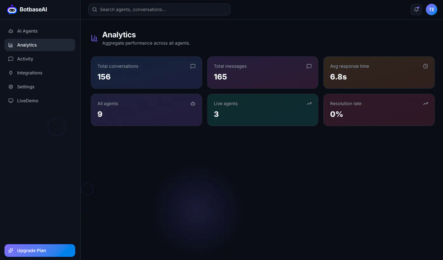Click the 6.8s response time value

(338, 77)
